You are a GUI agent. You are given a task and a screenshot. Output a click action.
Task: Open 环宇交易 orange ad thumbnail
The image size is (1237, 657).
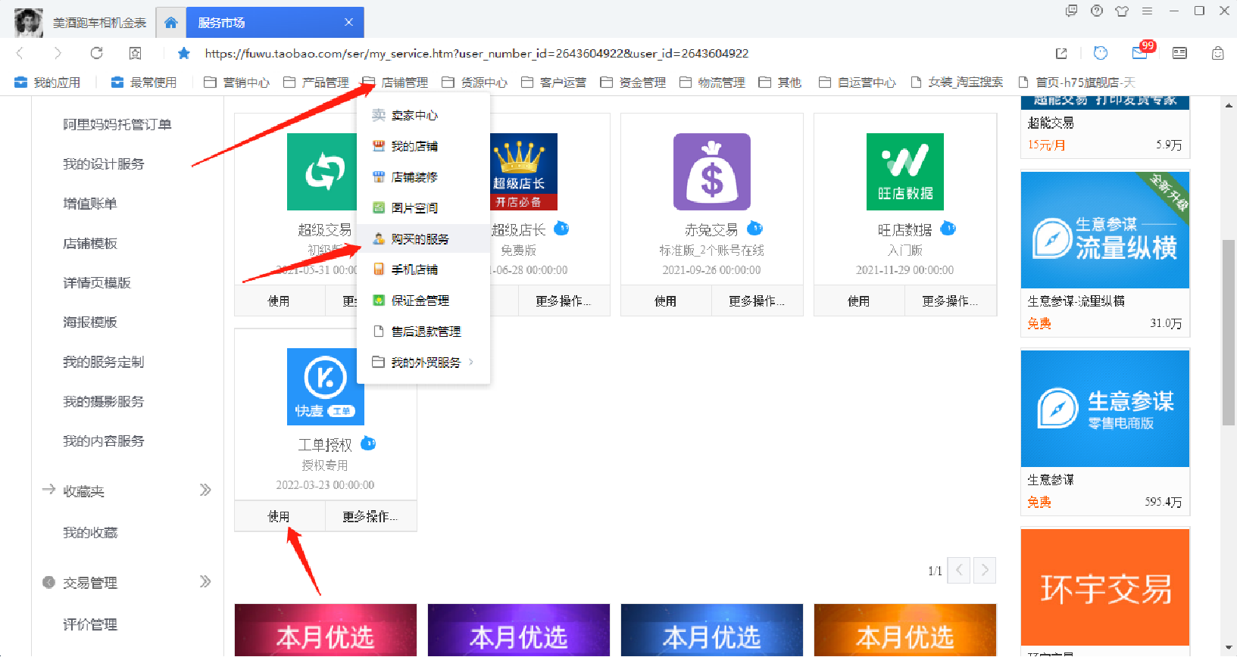coord(1105,587)
